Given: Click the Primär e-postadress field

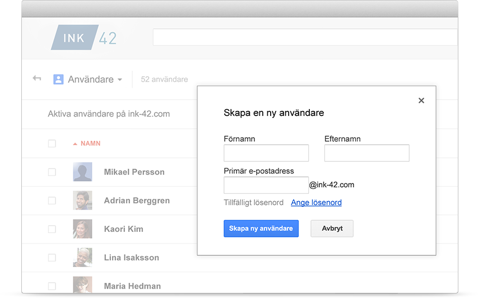Looking at the screenshot, I should 266,185.
